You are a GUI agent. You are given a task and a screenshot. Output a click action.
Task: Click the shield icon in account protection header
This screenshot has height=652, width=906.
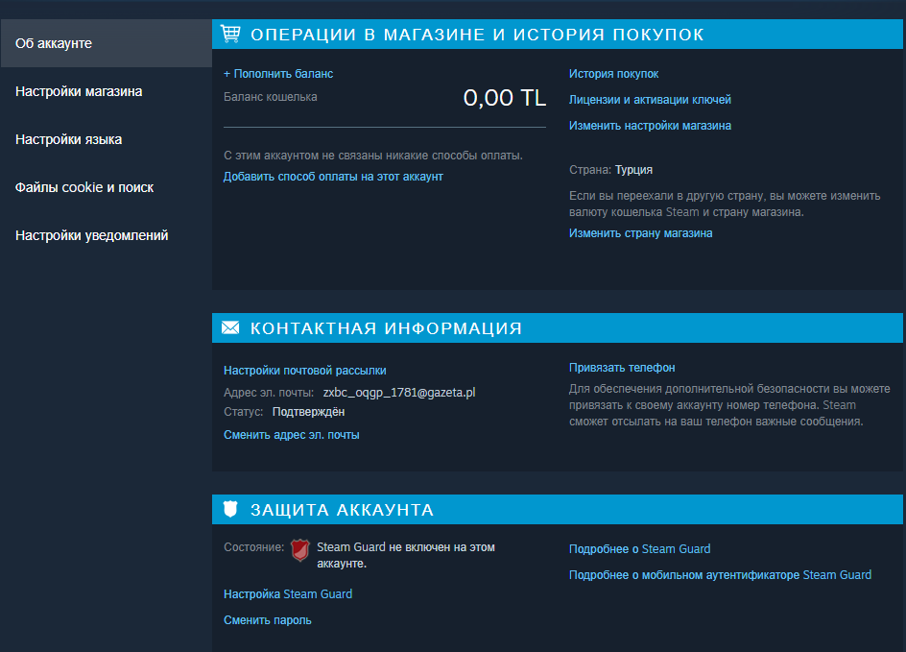230,509
